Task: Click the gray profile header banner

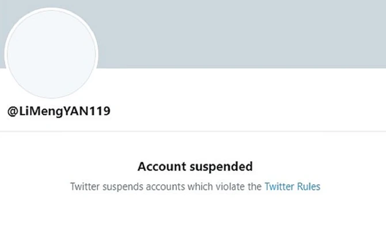Action: tap(242, 33)
